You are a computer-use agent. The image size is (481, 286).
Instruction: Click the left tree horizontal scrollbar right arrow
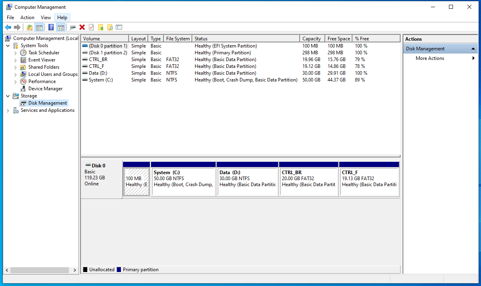click(75, 270)
